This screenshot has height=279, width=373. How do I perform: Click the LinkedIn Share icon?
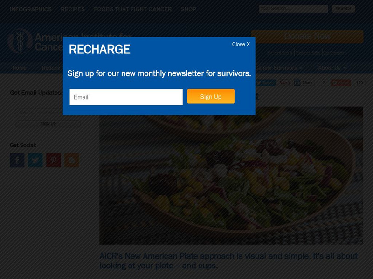click(297, 83)
